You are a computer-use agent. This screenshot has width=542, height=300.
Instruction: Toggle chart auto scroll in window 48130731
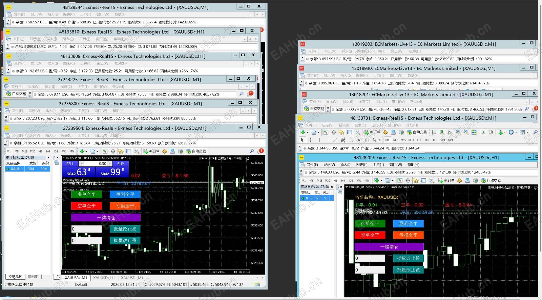tap(483, 132)
